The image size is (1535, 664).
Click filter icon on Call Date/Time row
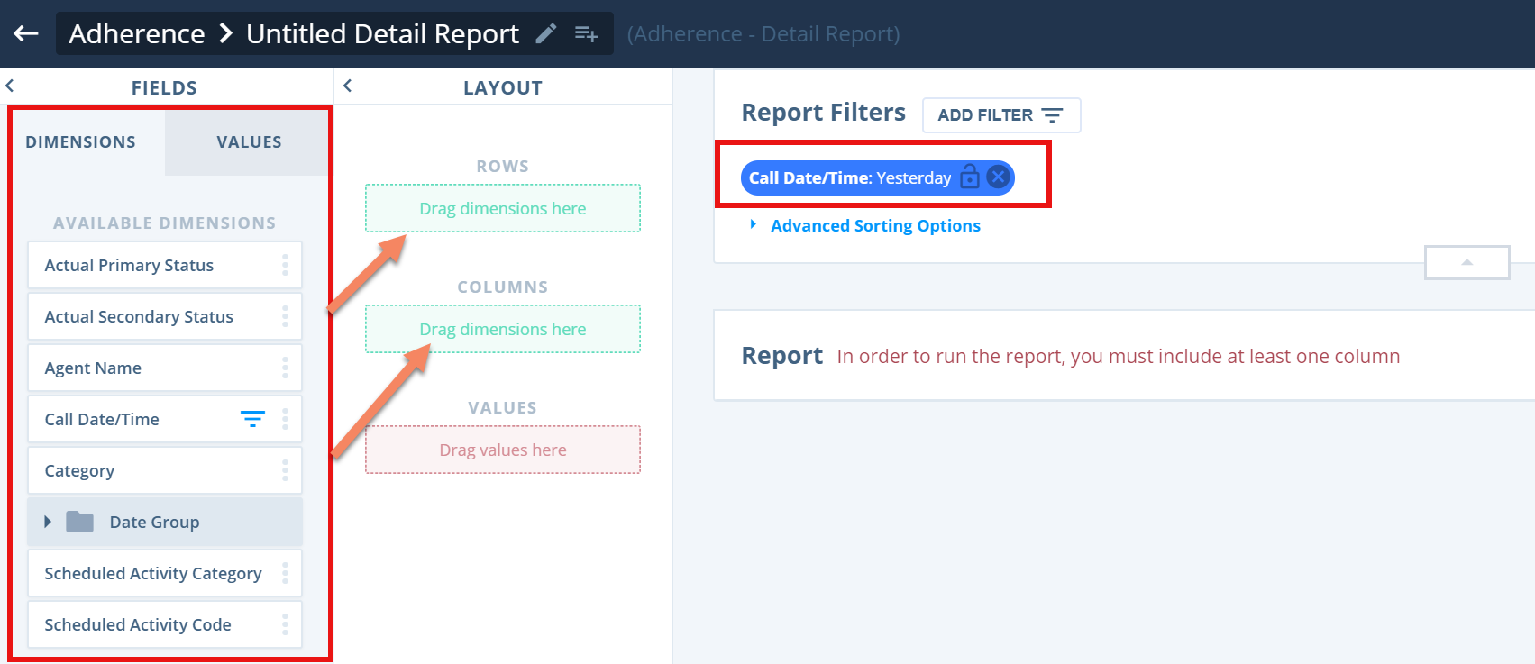pos(252,419)
